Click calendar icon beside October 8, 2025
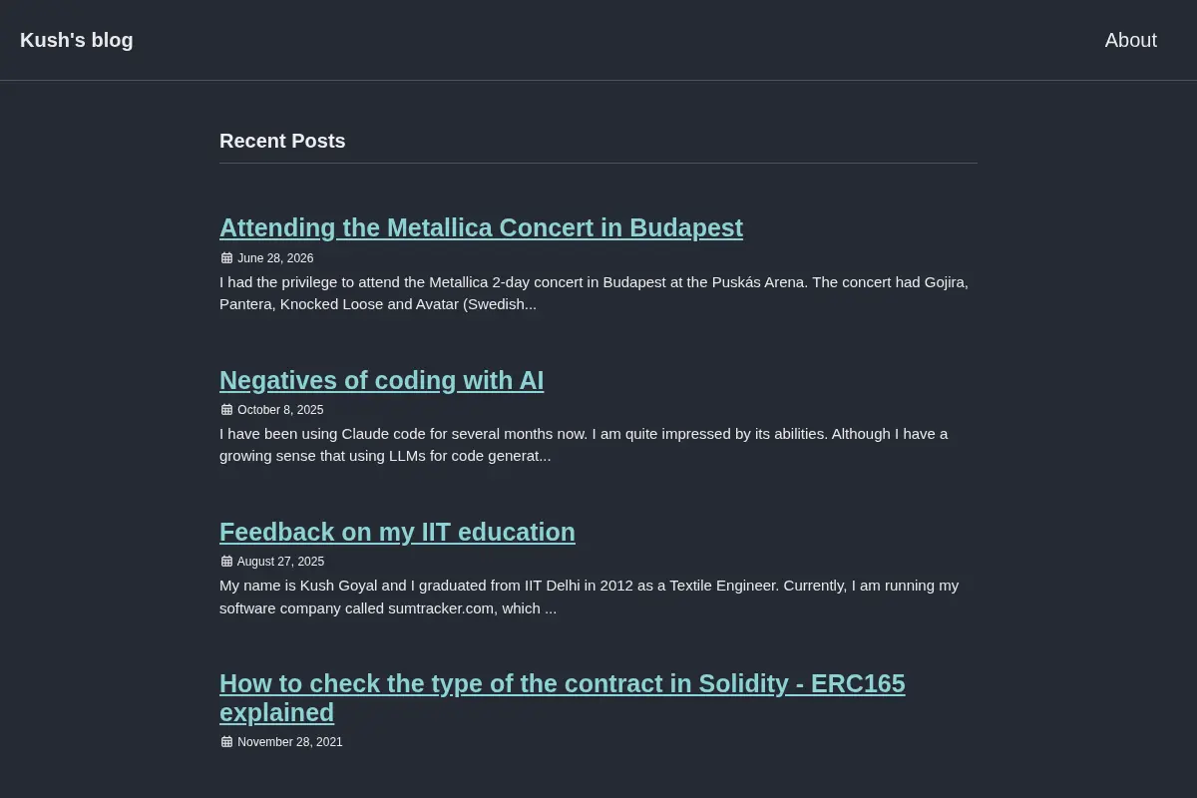 tap(226, 410)
